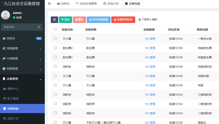Expand the 分类管理 menu chevron
The height and width of the screenshot is (124, 219).
[x=40, y=59]
